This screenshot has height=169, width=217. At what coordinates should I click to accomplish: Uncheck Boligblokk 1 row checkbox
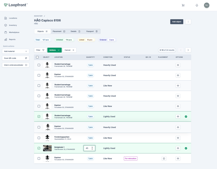point(39,148)
